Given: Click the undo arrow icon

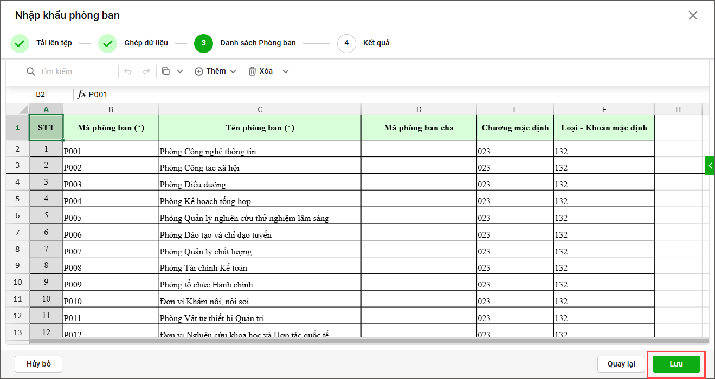Looking at the screenshot, I should click(x=128, y=71).
